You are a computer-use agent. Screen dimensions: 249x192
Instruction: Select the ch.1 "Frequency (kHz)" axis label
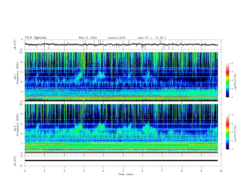pos(18,73)
